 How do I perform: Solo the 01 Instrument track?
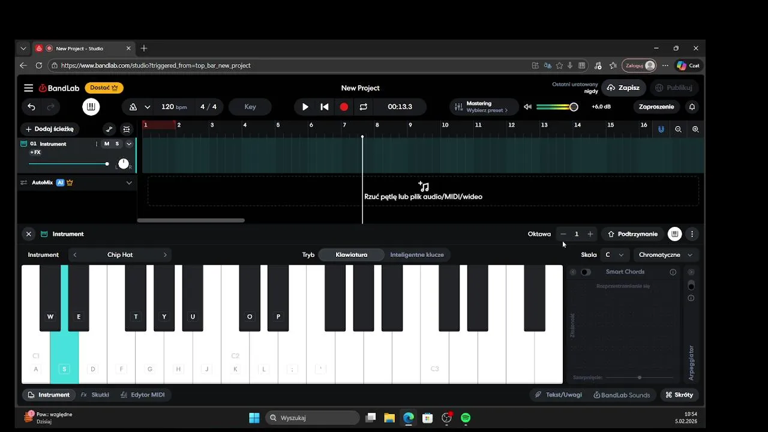117,144
